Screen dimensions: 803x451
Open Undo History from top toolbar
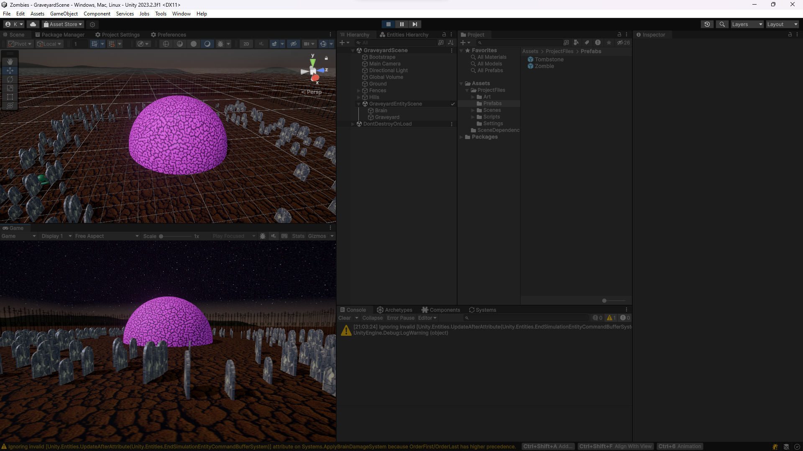(707, 24)
